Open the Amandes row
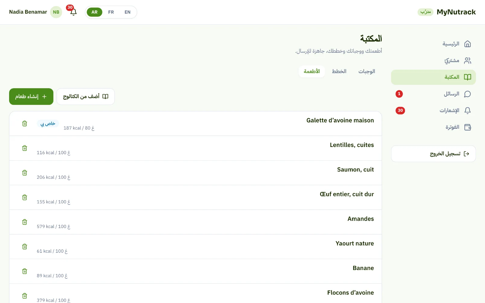485x303 pixels. click(x=196, y=222)
